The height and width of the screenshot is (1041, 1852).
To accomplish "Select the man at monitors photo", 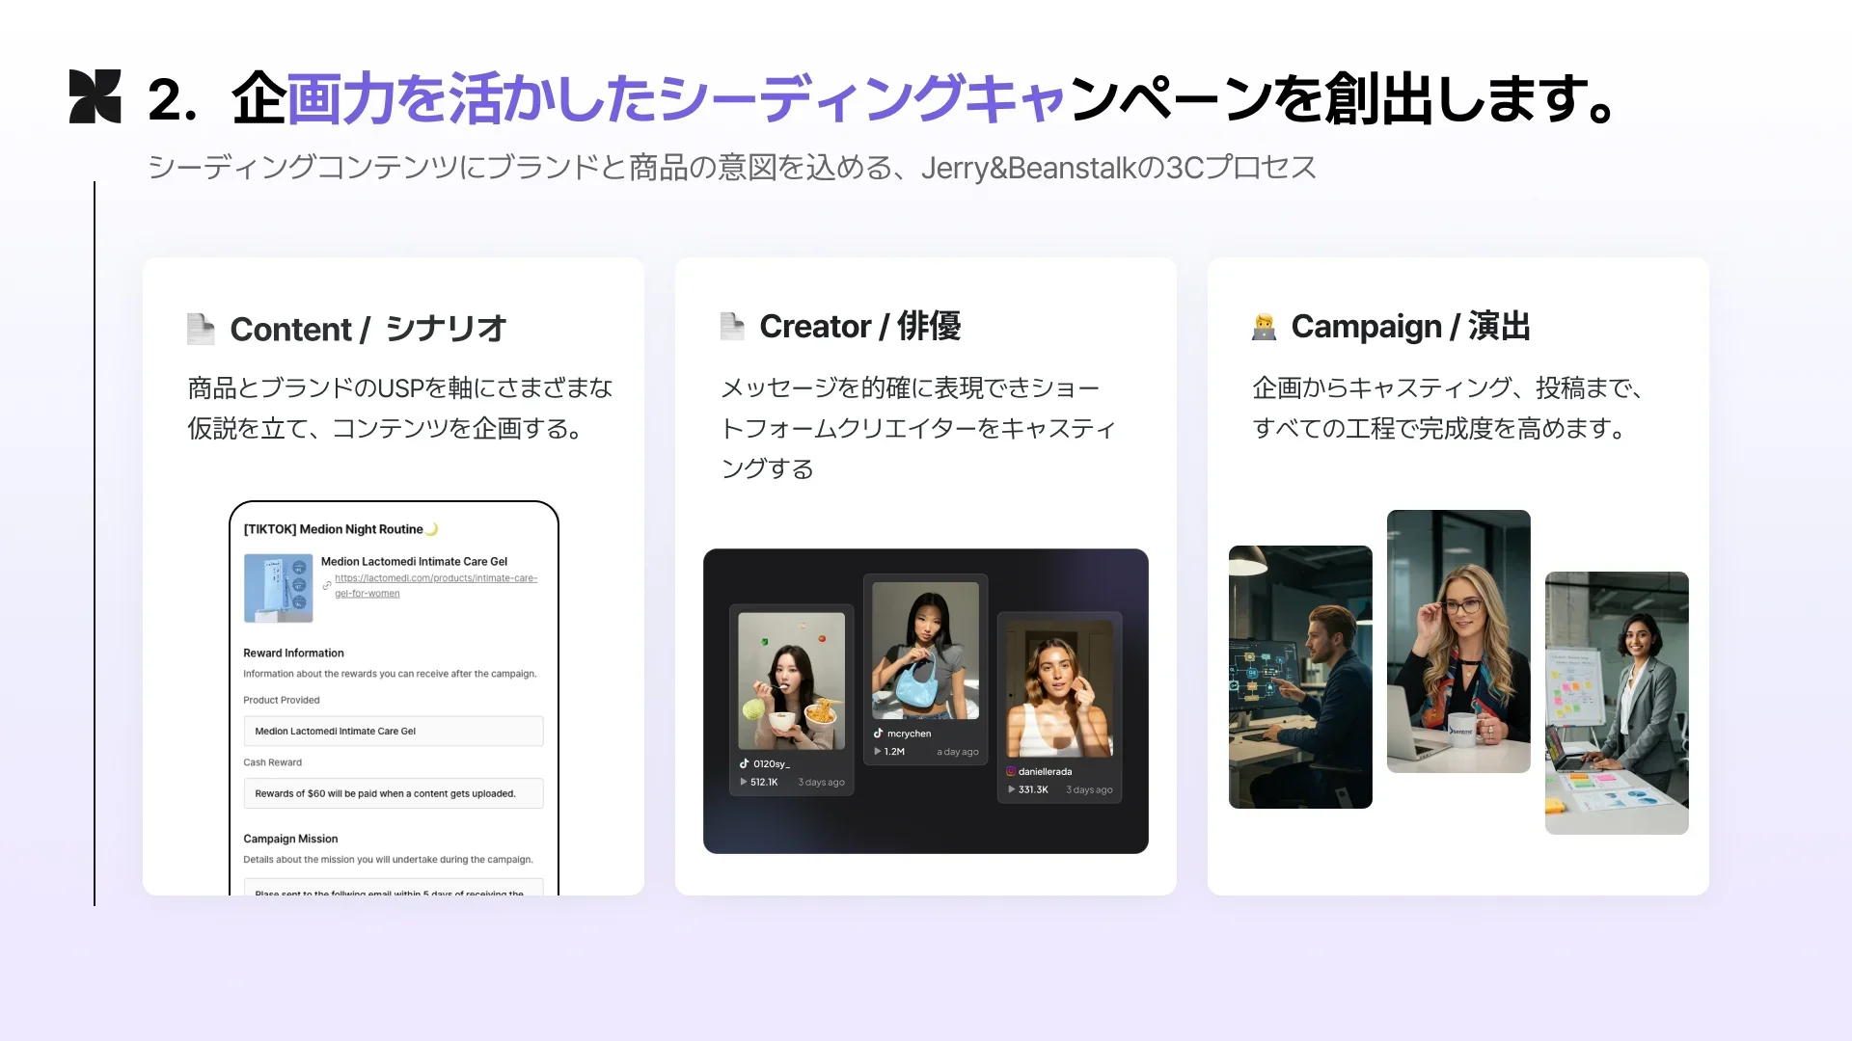I will 1299,677.
